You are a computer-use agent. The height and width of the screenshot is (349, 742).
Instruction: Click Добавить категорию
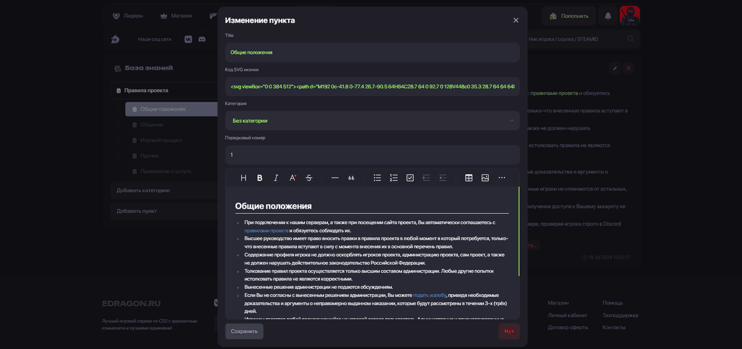(x=165, y=190)
